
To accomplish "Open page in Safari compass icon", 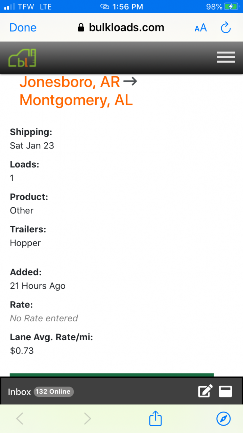I will click(x=223, y=419).
